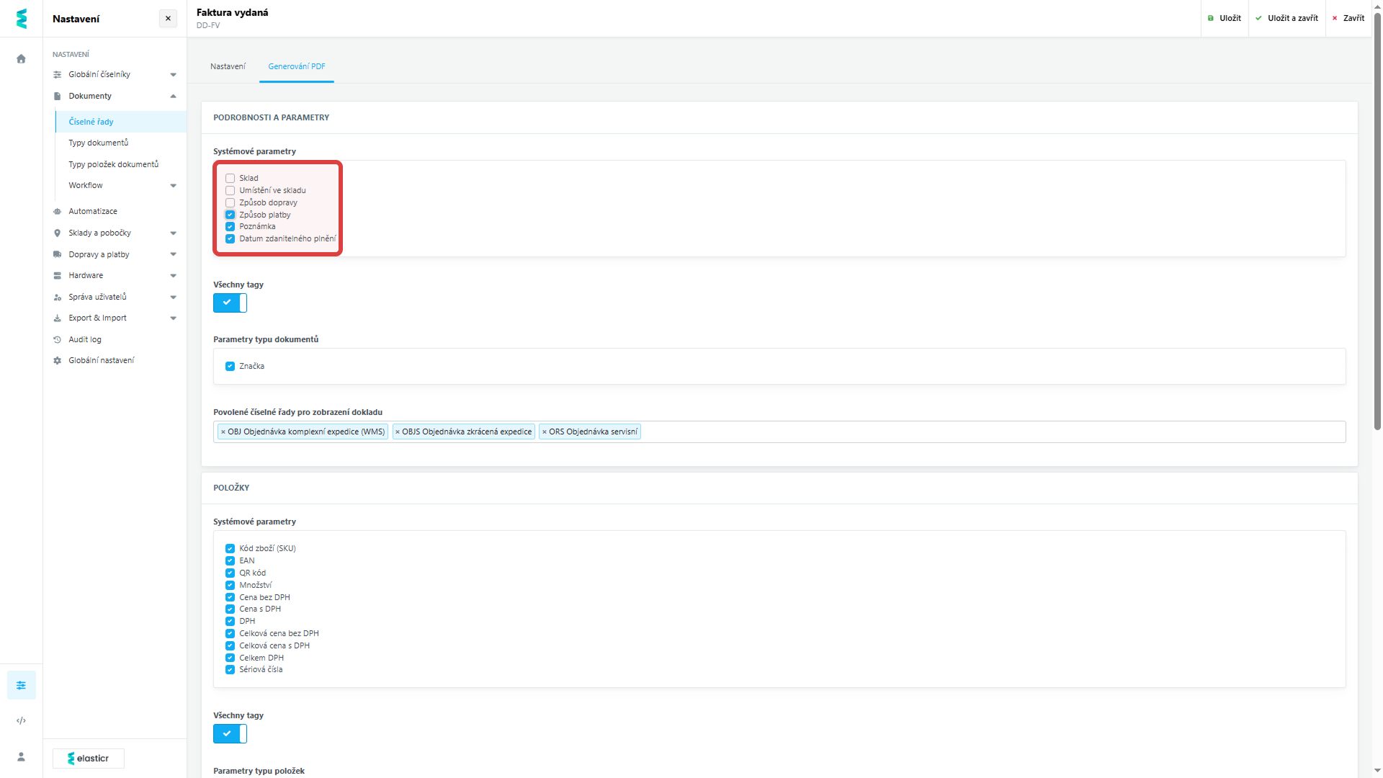Uncheck the Celkem DPH checkbox
This screenshot has height=778, width=1383.
click(230, 658)
